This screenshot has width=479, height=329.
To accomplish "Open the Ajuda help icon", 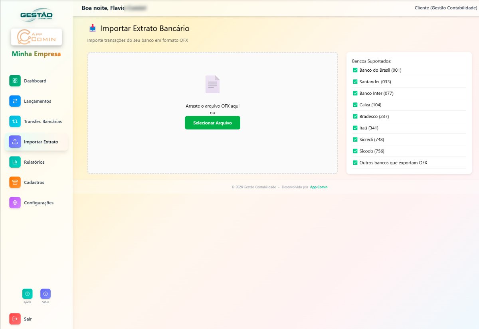I will pyautogui.click(x=27, y=294).
